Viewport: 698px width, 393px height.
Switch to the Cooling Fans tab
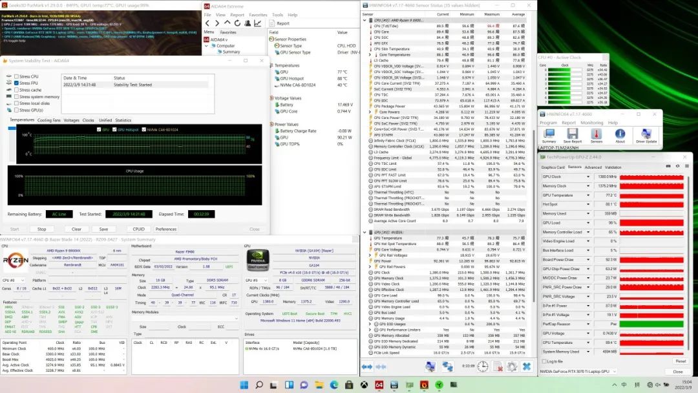(48, 120)
